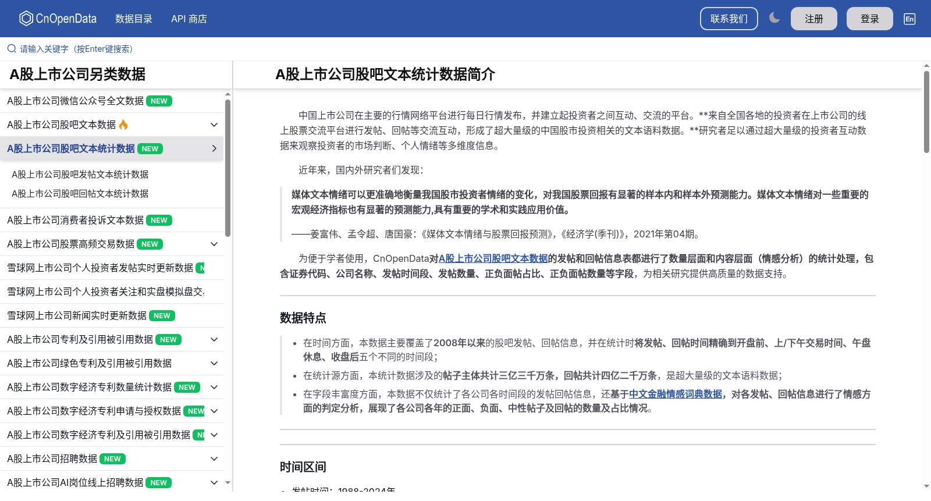931x501 pixels.
Task: Open 雪球网上市公司个人投资者关注和实盘模拟盘 item
Action: click(x=106, y=292)
